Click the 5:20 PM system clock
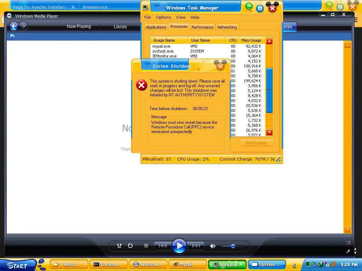The height and width of the screenshot is (271, 362). (349, 265)
